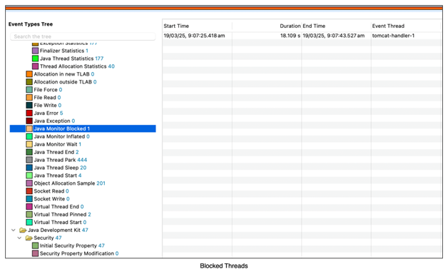Select Virtual Thread Pinned 2 item
This screenshot has width=448, height=279.
coord(62,214)
